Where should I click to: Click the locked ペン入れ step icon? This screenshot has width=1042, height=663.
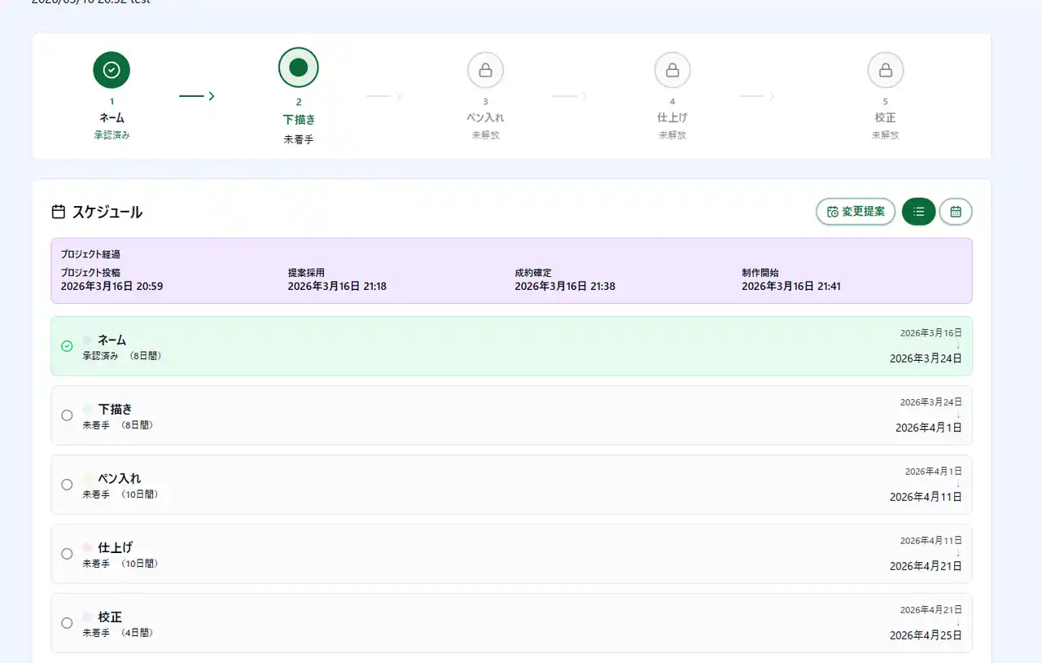point(485,70)
